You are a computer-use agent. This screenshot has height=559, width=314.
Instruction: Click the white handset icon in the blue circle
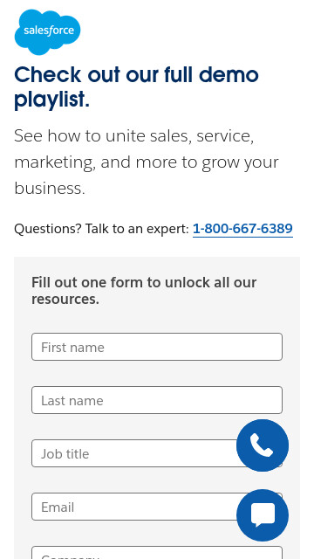click(x=262, y=445)
